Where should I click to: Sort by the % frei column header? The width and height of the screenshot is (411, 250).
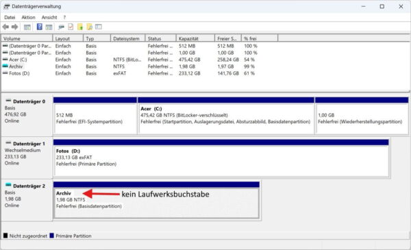point(260,38)
